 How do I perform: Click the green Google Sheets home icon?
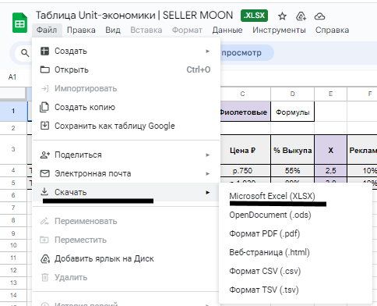pyautogui.click(x=19, y=23)
